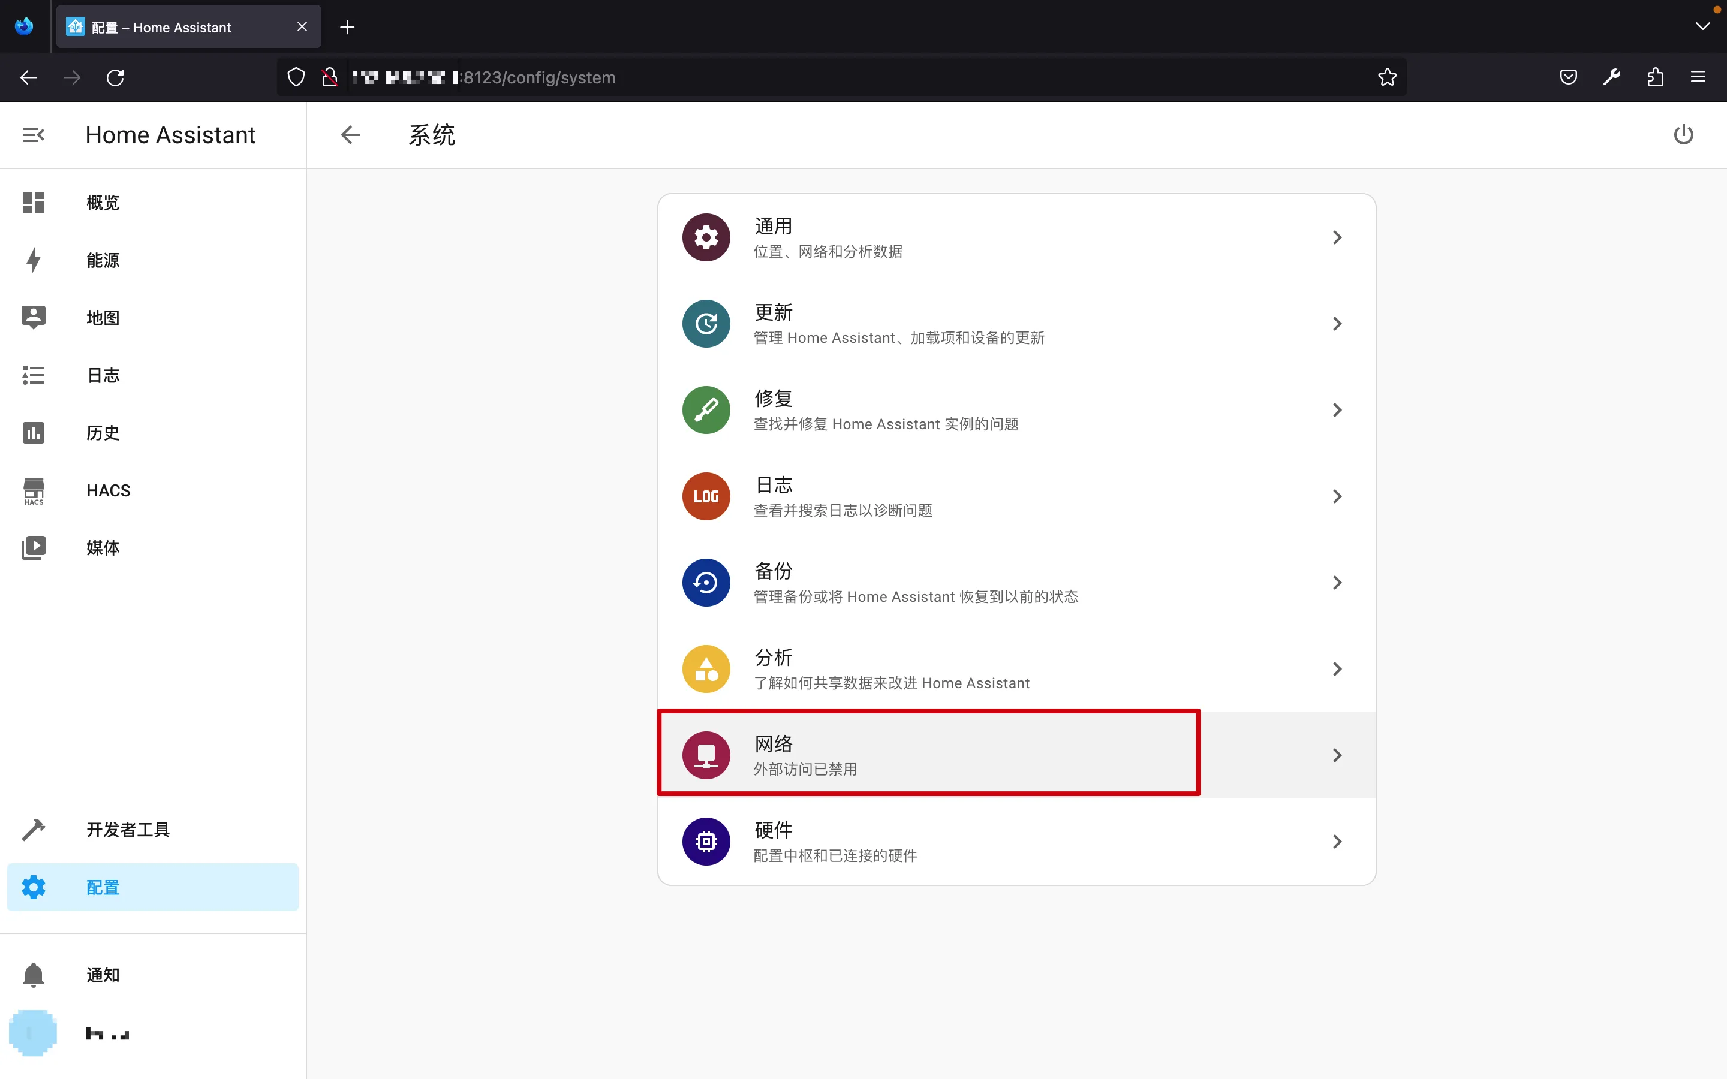The image size is (1727, 1079).
Task: Open 通知 sidebar entry
Action: pos(153,975)
